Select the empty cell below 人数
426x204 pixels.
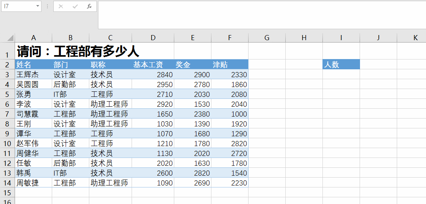click(x=341, y=74)
